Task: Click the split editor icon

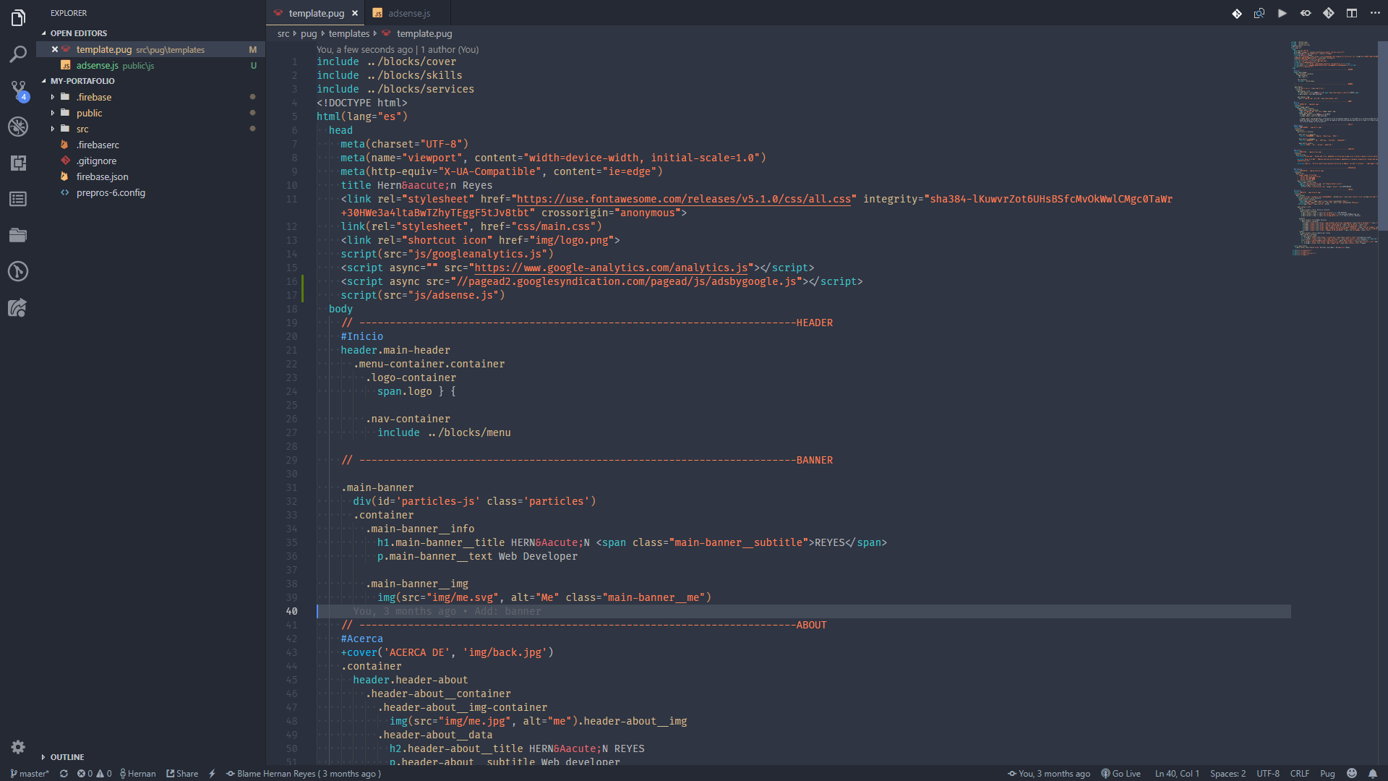Action: [1352, 13]
